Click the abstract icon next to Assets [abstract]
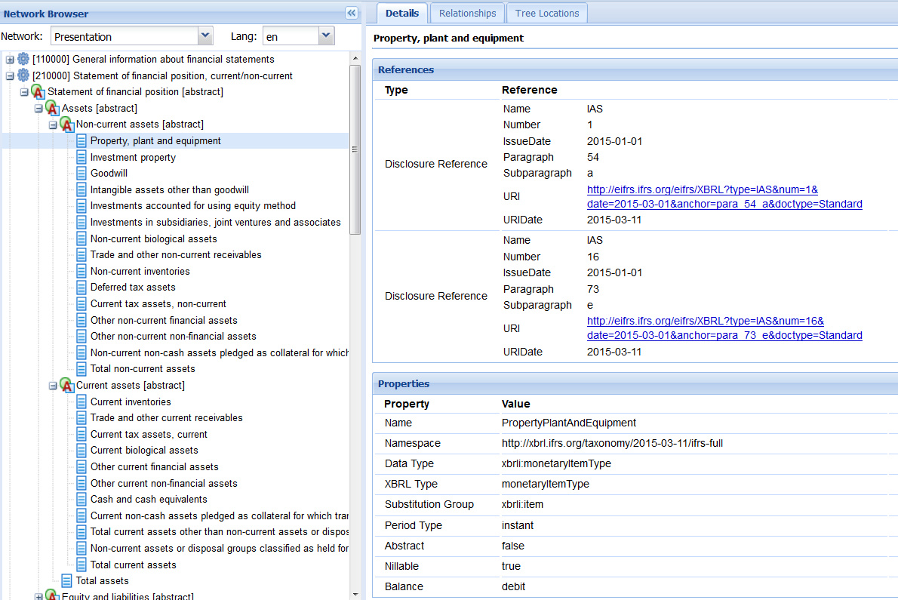Image resolution: width=898 pixels, height=600 pixels. click(x=53, y=109)
